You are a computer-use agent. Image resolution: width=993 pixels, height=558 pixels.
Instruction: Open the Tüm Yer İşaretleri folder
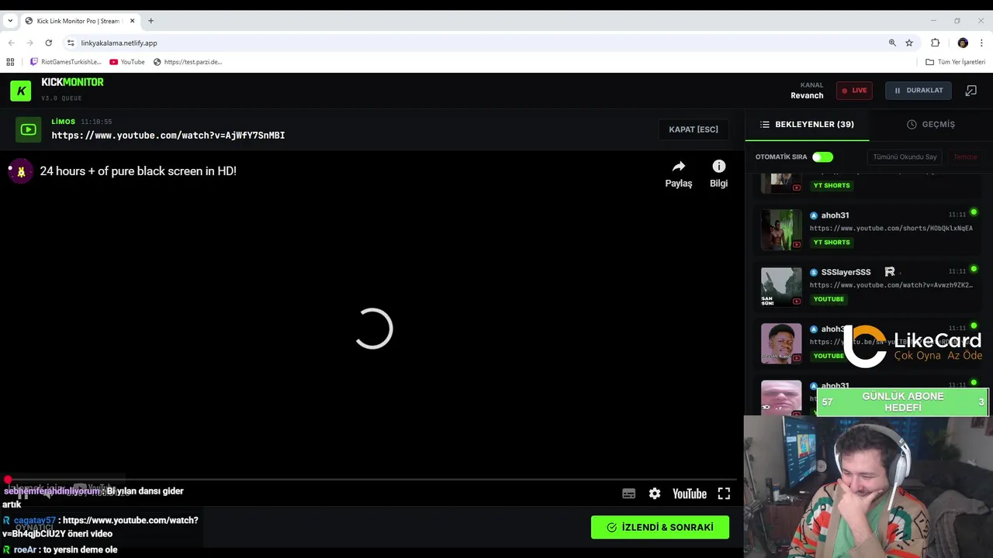point(956,62)
